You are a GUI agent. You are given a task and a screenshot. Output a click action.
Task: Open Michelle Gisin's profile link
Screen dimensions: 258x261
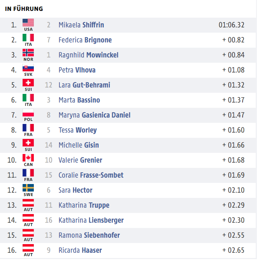(79, 145)
